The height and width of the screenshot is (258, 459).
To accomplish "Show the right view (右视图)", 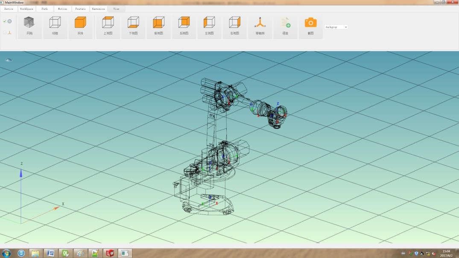I will 234,26.
